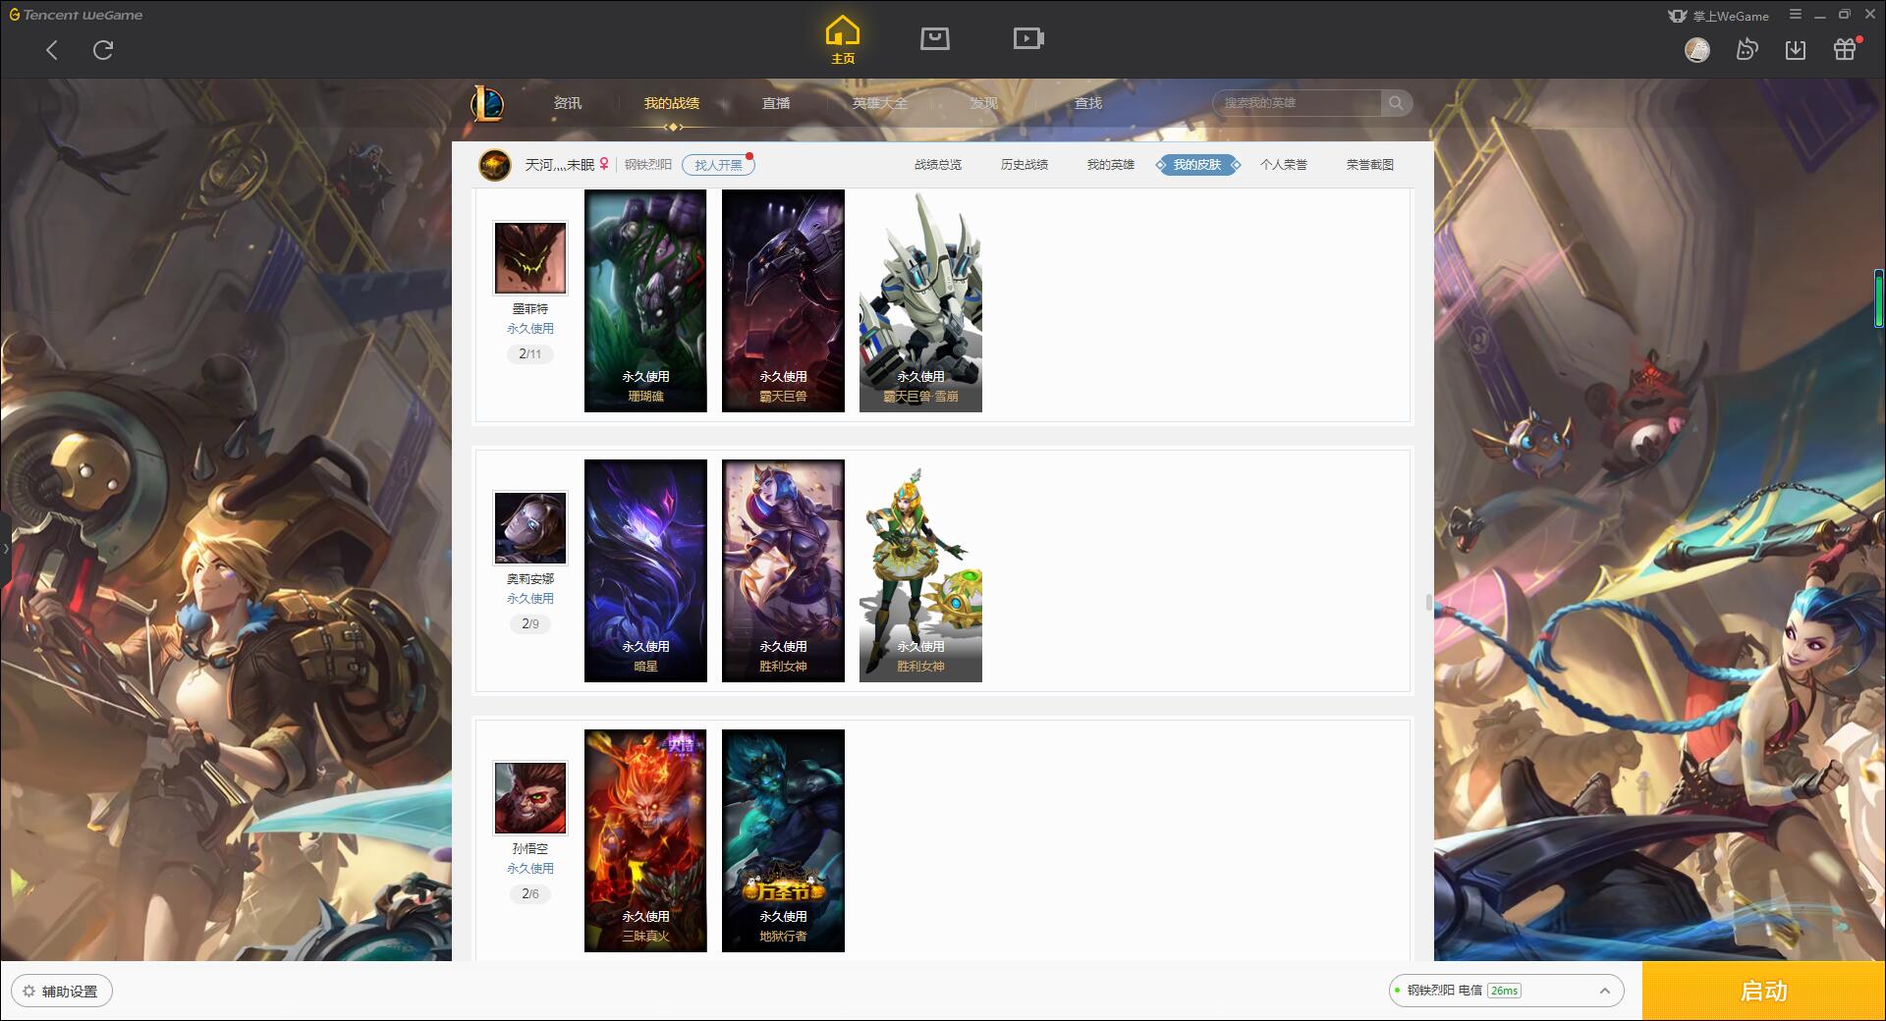Open the 资讯 tab

568,103
